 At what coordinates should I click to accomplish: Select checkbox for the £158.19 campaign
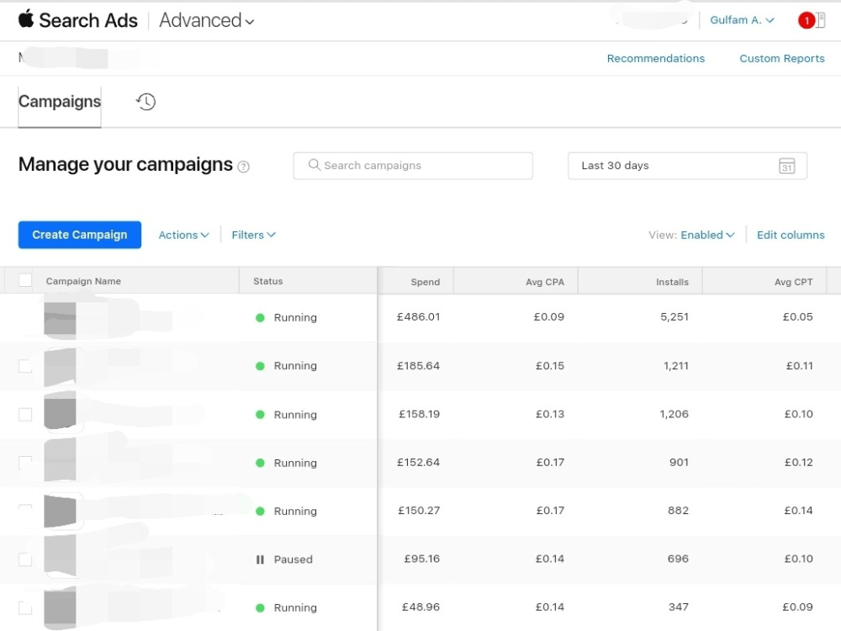pyautogui.click(x=25, y=414)
